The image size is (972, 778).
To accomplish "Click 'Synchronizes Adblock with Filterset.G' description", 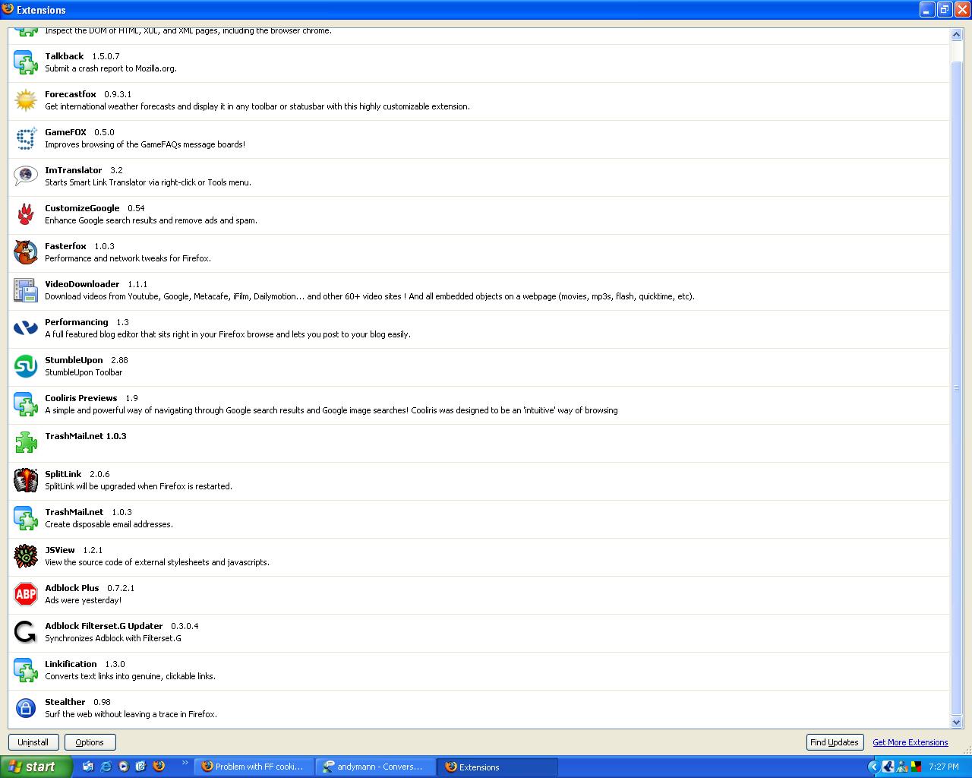I will (113, 638).
